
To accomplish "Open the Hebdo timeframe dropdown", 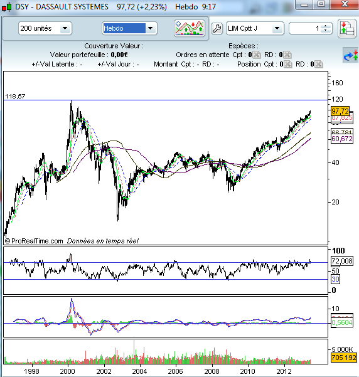I will (129, 28).
